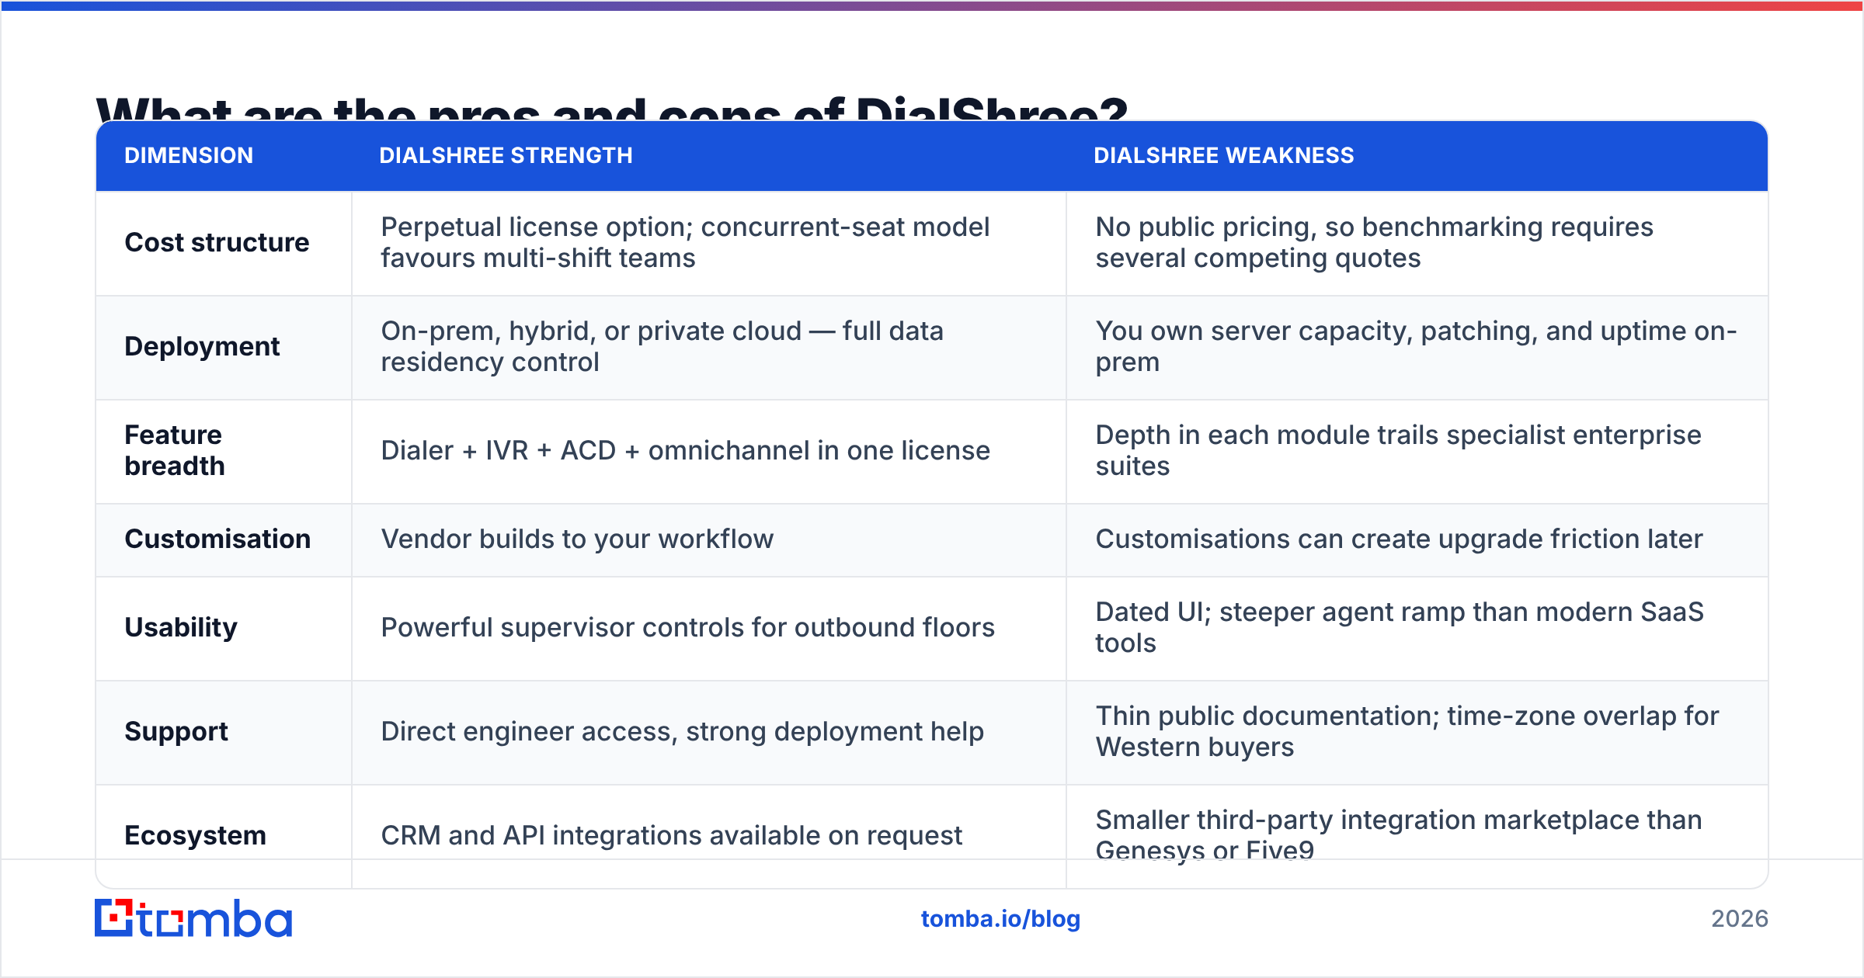Select the "Support" row label
Screen dimensions: 1864x978
[176, 731]
